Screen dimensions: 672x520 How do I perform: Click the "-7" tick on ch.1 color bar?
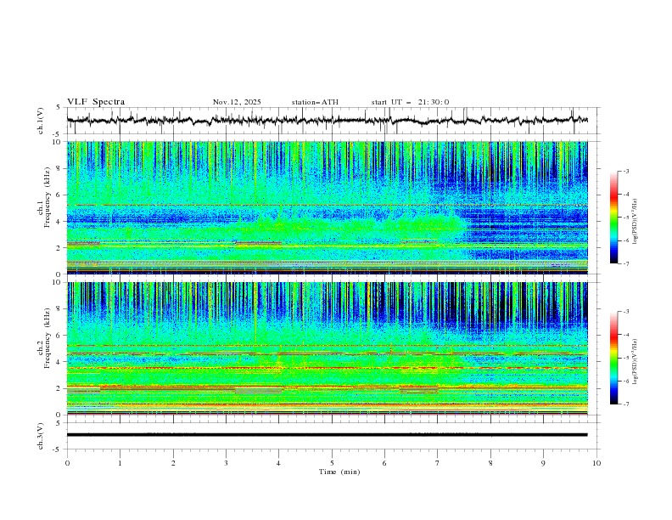(625, 263)
